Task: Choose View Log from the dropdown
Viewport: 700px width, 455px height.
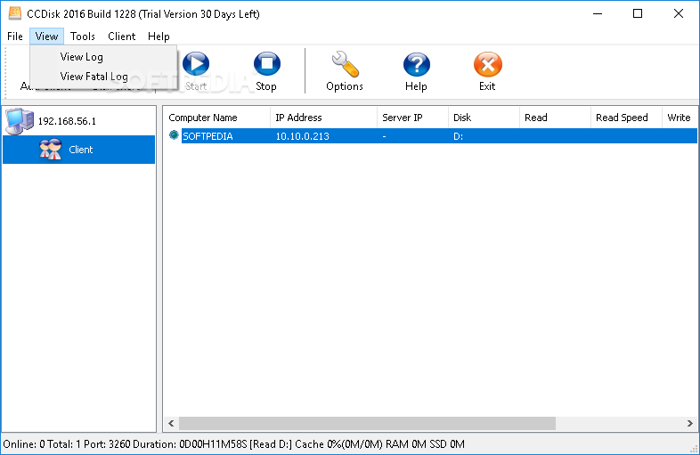Action: tap(103, 57)
